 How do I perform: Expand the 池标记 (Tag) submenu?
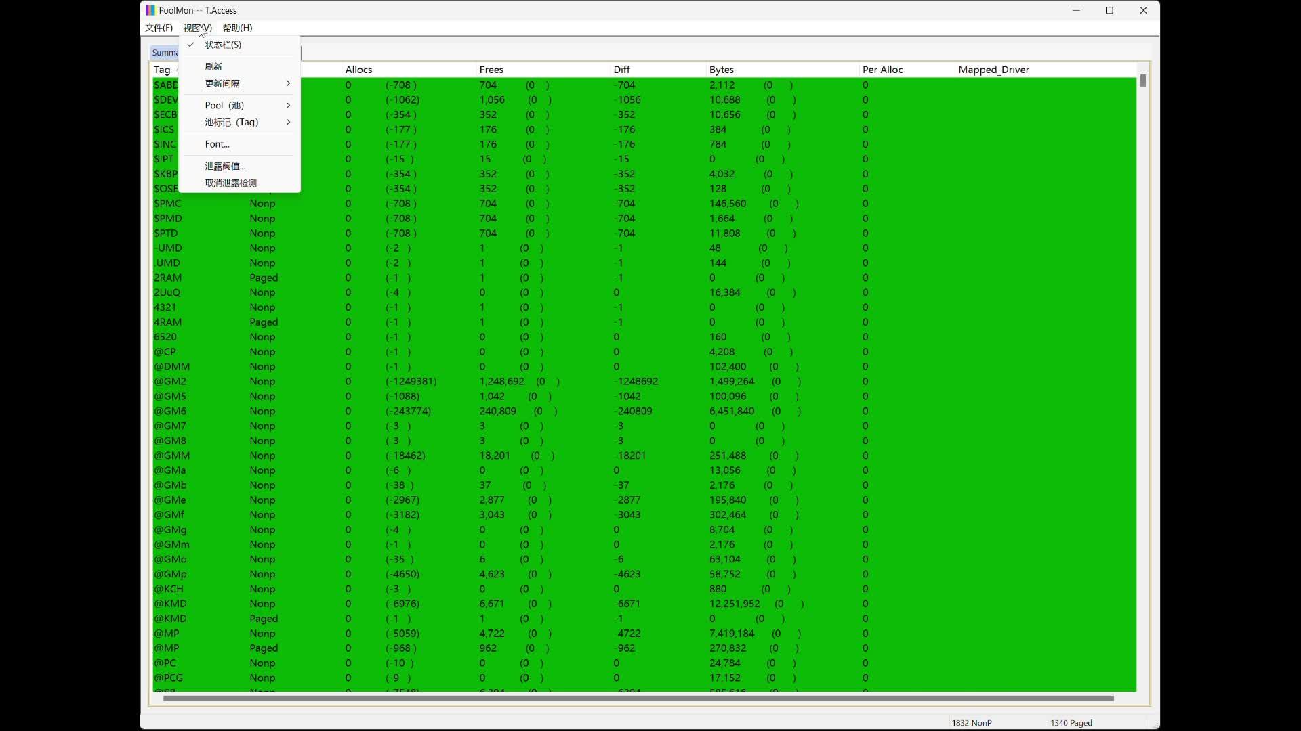(x=240, y=122)
